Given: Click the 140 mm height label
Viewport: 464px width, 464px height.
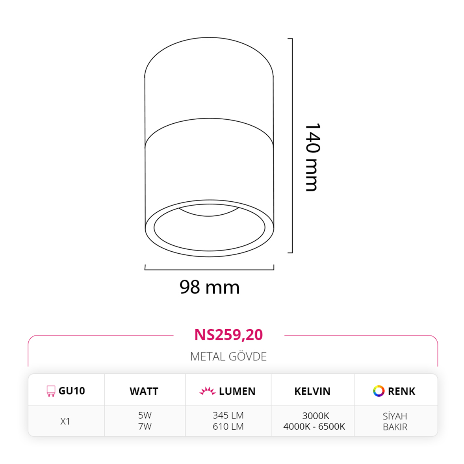Looking at the screenshot, I should (x=312, y=157).
